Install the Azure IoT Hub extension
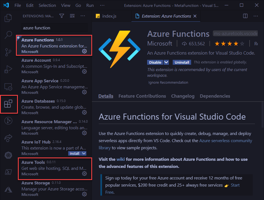Viewport: 264px width, 200px height. 75,153
